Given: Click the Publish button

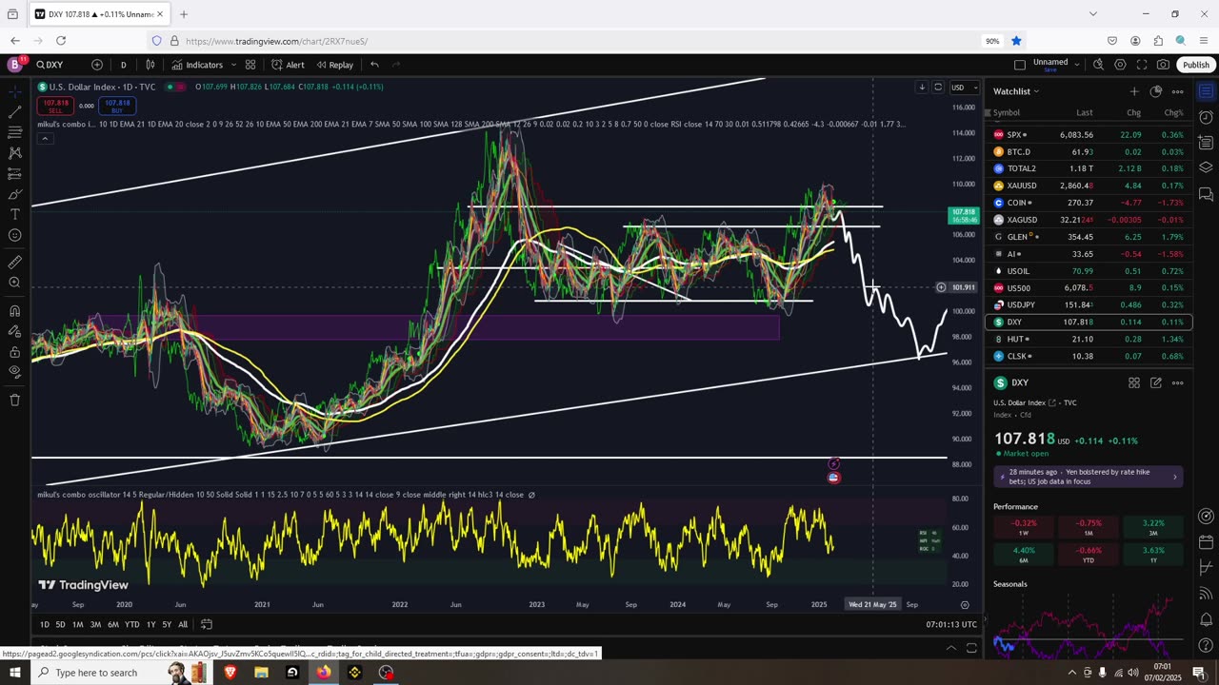Looking at the screenshot, I should point(1196,65).
